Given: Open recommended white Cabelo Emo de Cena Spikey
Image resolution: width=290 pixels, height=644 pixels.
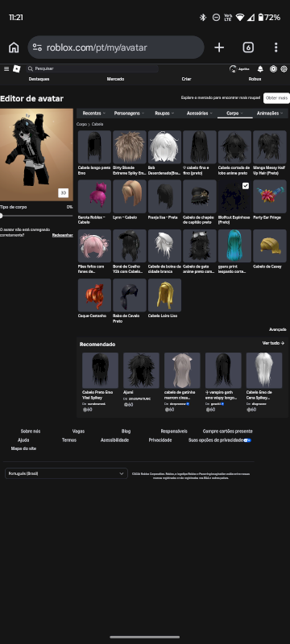Looking at the screenshot, I should tap(264, 370).
